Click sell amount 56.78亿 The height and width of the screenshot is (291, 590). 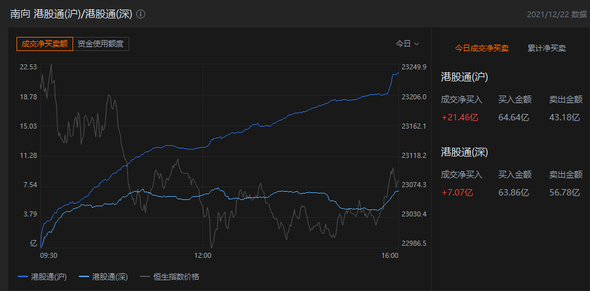565,193
